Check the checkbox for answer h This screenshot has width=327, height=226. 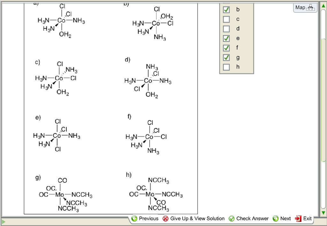click(x=226, y=67)
